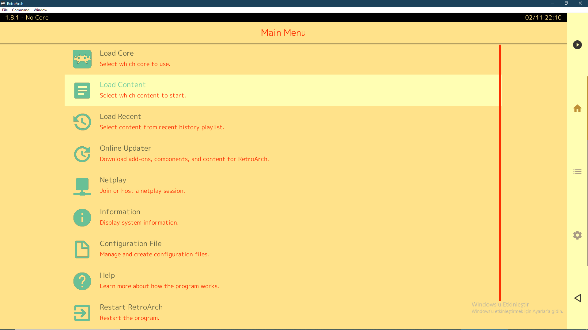Open the playlist list icon on the sidebar

[578, 171]
